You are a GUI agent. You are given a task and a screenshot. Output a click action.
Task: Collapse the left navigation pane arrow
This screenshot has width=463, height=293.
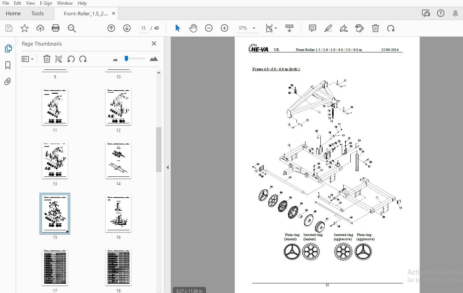(x=168, y=167)
